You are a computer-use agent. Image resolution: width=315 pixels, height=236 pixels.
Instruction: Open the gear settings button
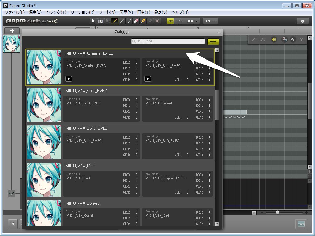tap(303, 21)
